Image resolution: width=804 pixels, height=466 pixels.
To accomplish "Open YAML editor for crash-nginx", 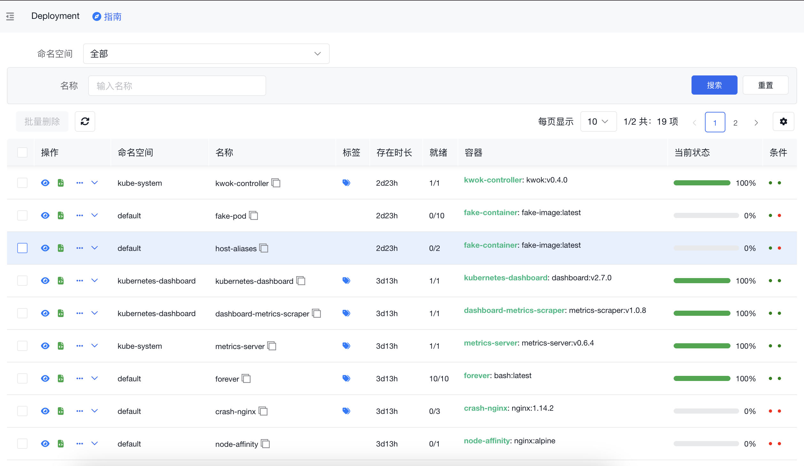I will [61, 411].
